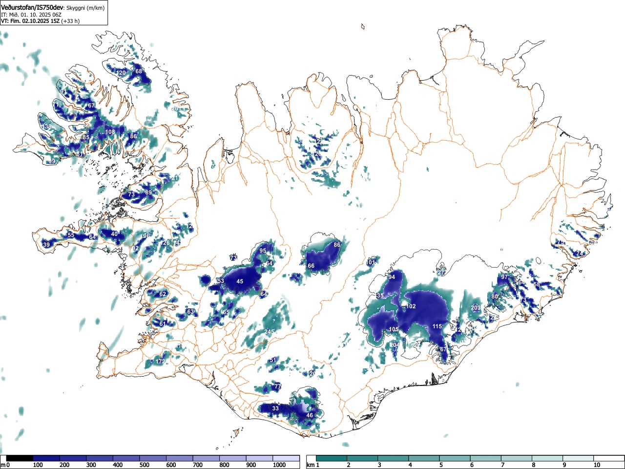Viewport: 625px width, 469px height.
Task: Click the 62 visibility value
Action: 163,294
